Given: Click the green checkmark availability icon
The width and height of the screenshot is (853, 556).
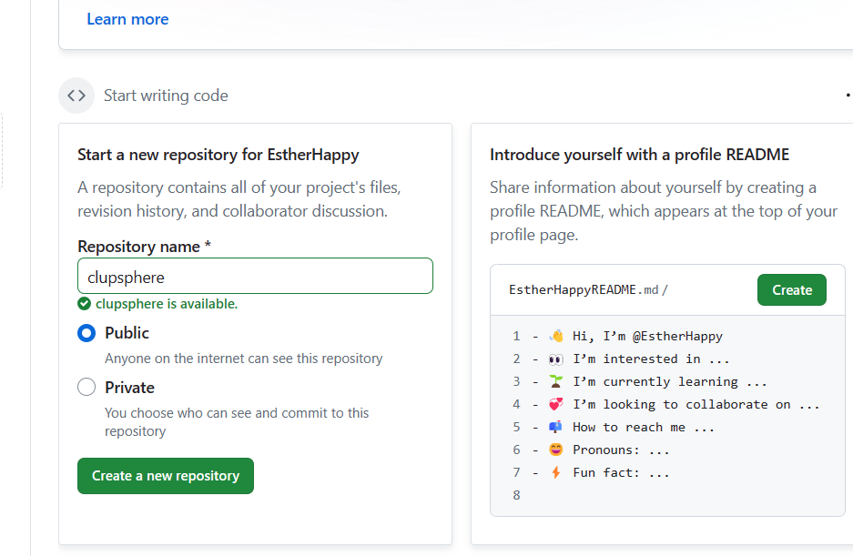Looking at the screenshot, I should point(85,304).
